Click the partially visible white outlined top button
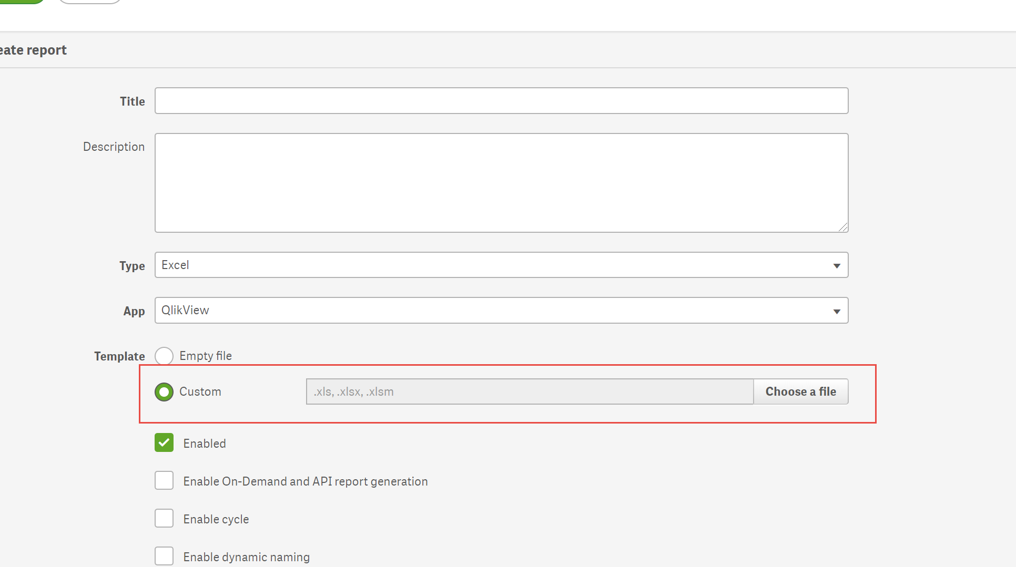Screen dimensions: 1016x567 pyautogui.click(x=89, y=2)
